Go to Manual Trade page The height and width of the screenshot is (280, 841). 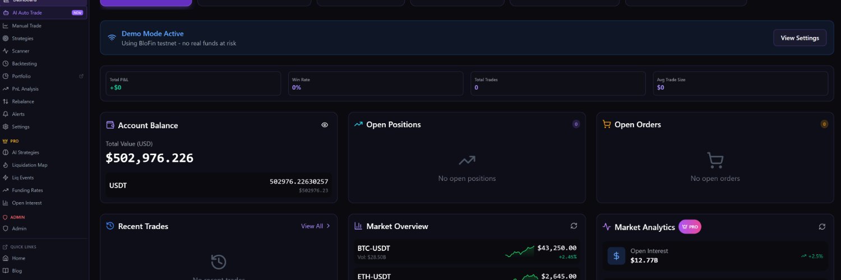click(26, 26)
